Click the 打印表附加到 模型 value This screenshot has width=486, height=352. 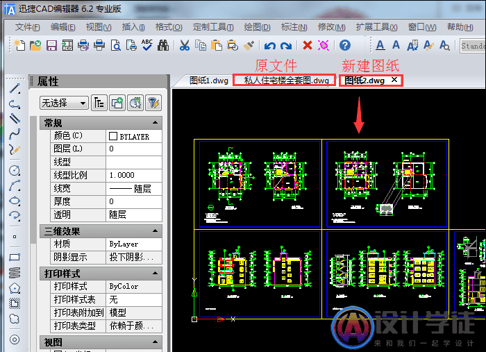click(134, 312)
